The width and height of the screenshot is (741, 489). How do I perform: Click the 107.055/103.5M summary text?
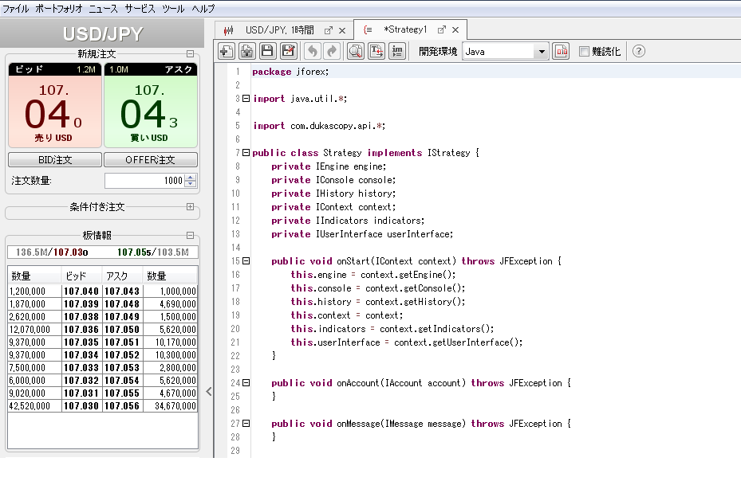[x=153, y=252]
